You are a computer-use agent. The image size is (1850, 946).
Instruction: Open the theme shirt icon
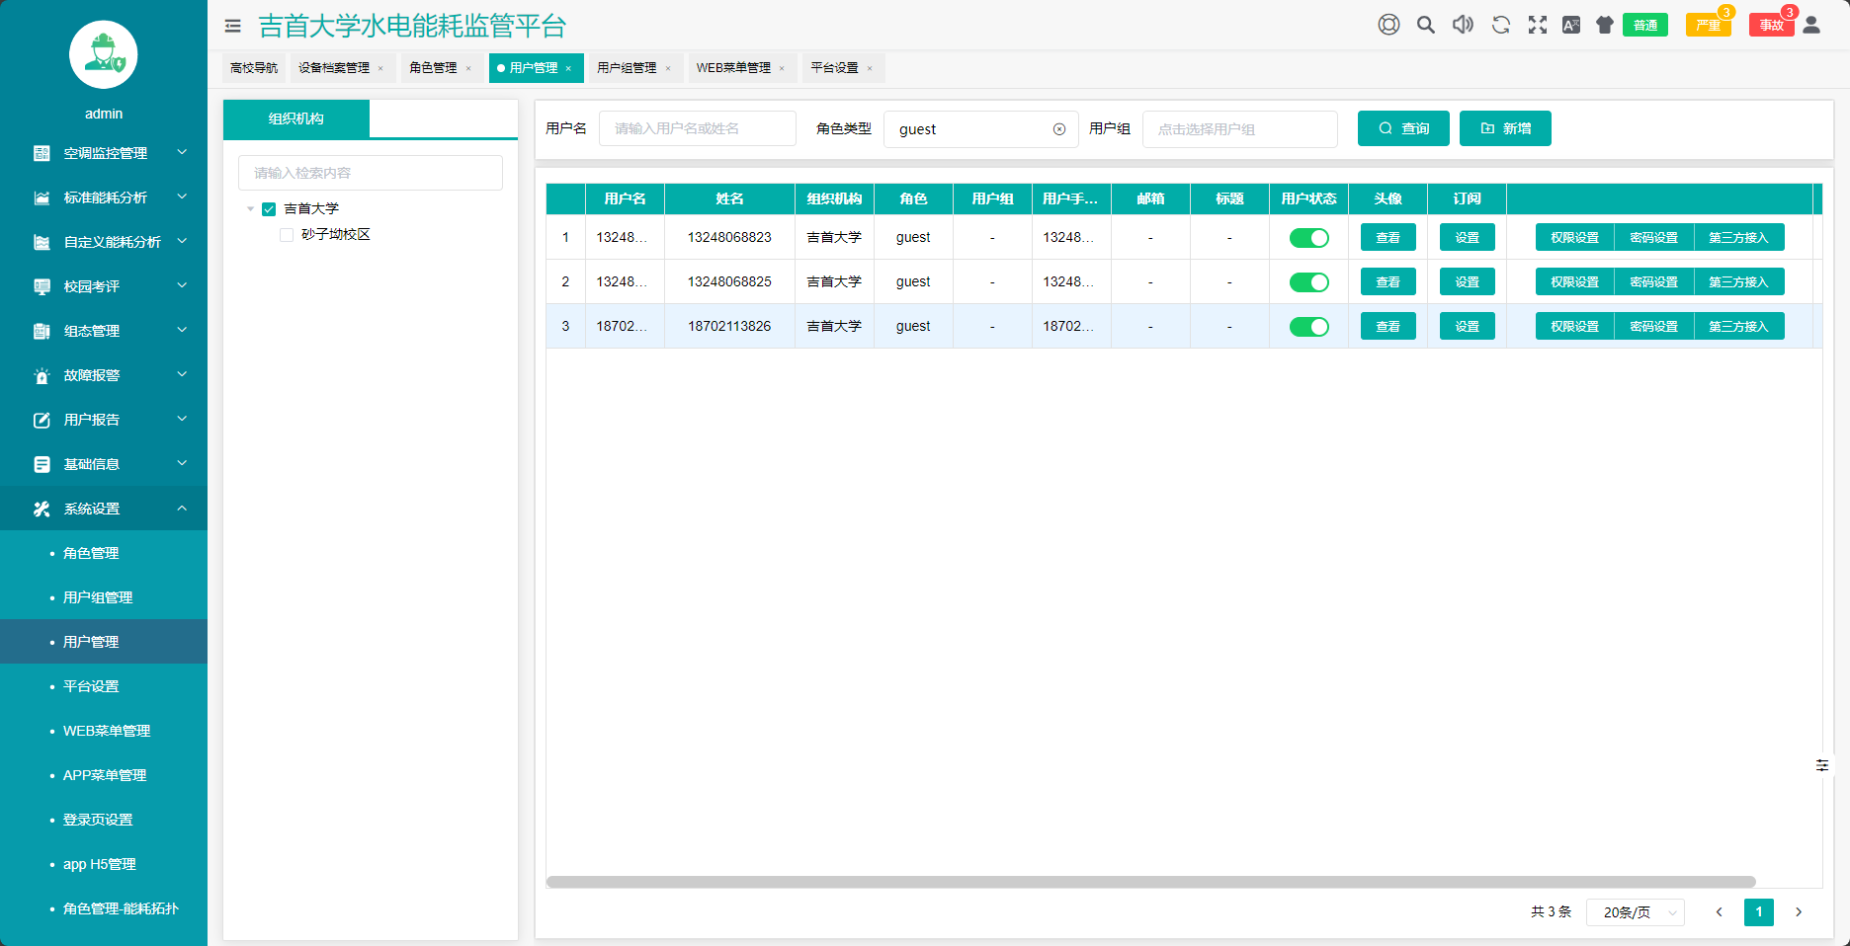click(1605, 25)
